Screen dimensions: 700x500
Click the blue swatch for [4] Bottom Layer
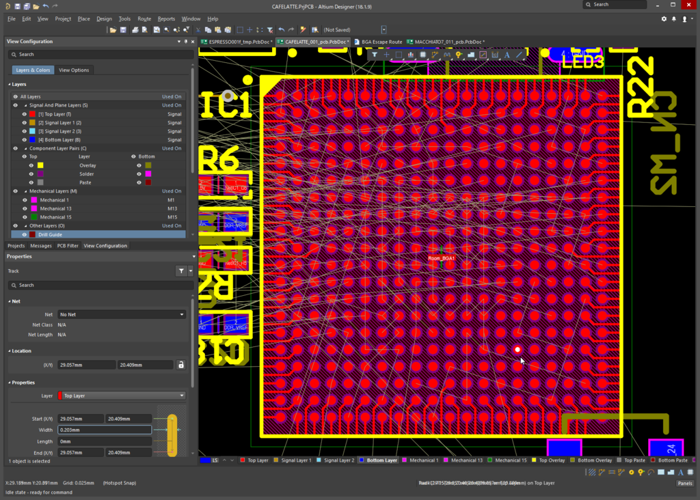pyautogui.click(x=32, y=139)
